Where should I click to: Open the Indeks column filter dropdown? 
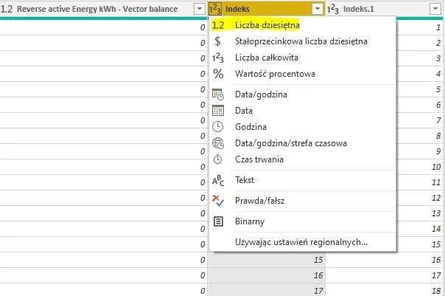point(318,9)
